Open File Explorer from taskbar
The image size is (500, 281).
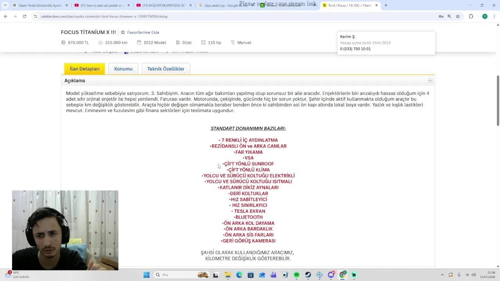click(x=228, y=275)
